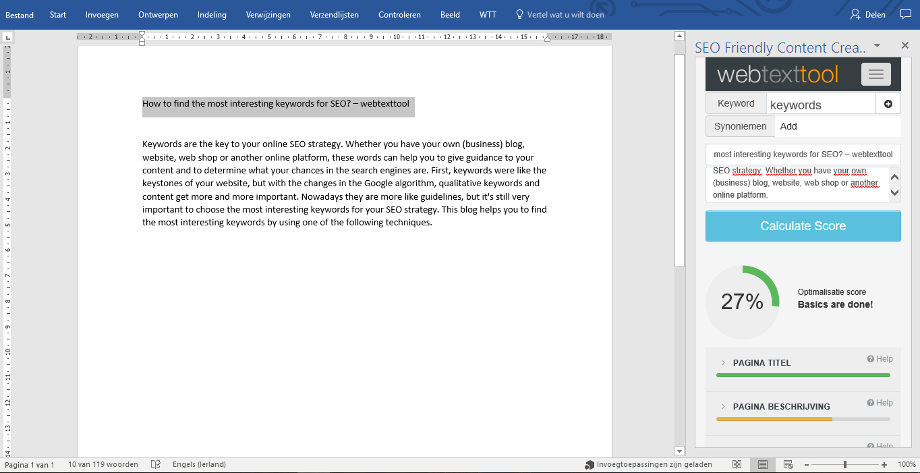Click the proofing spell-check icon in status bar

click(156, 465)
